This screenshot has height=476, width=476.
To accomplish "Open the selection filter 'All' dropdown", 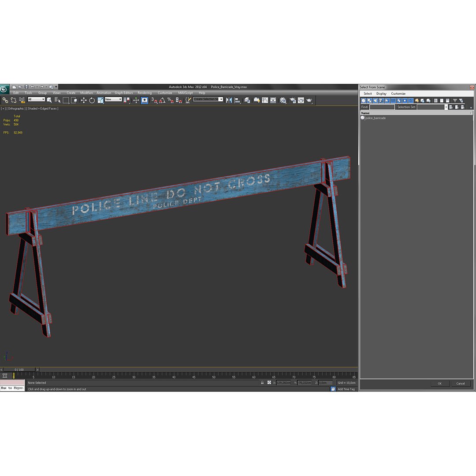I will click(x=36, y=99).
